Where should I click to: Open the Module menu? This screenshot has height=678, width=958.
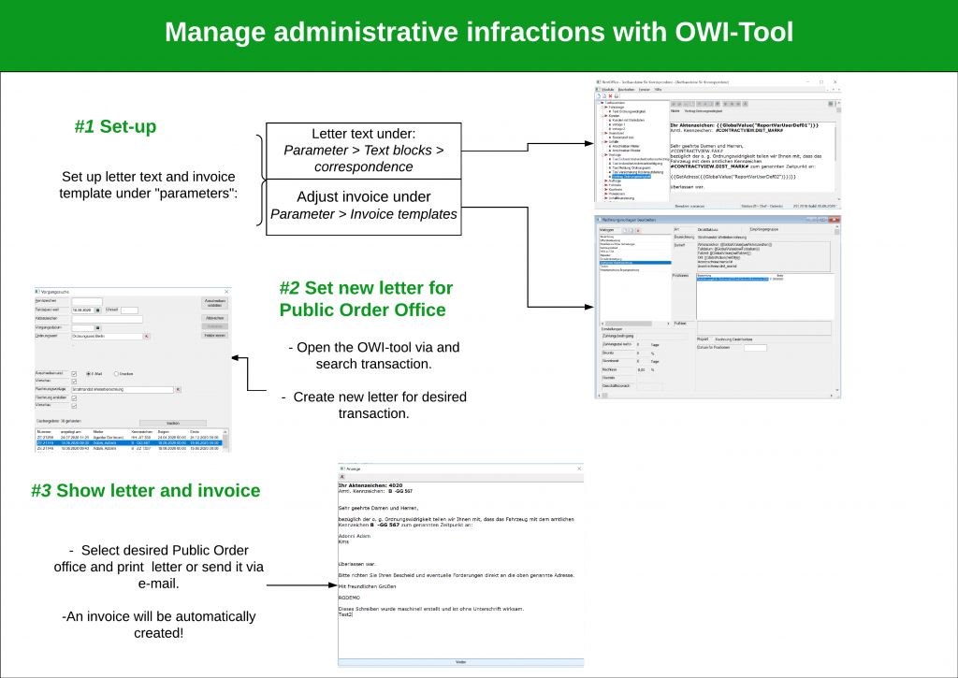(x=607, y=90)
